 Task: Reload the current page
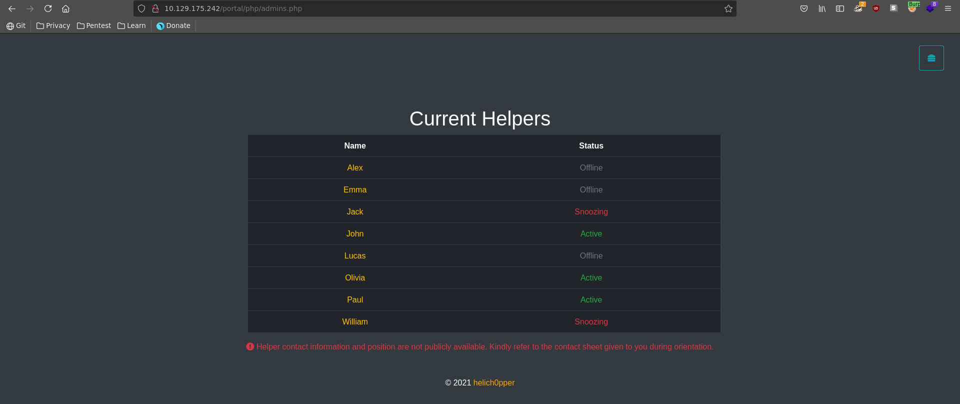tap(48, 8)
